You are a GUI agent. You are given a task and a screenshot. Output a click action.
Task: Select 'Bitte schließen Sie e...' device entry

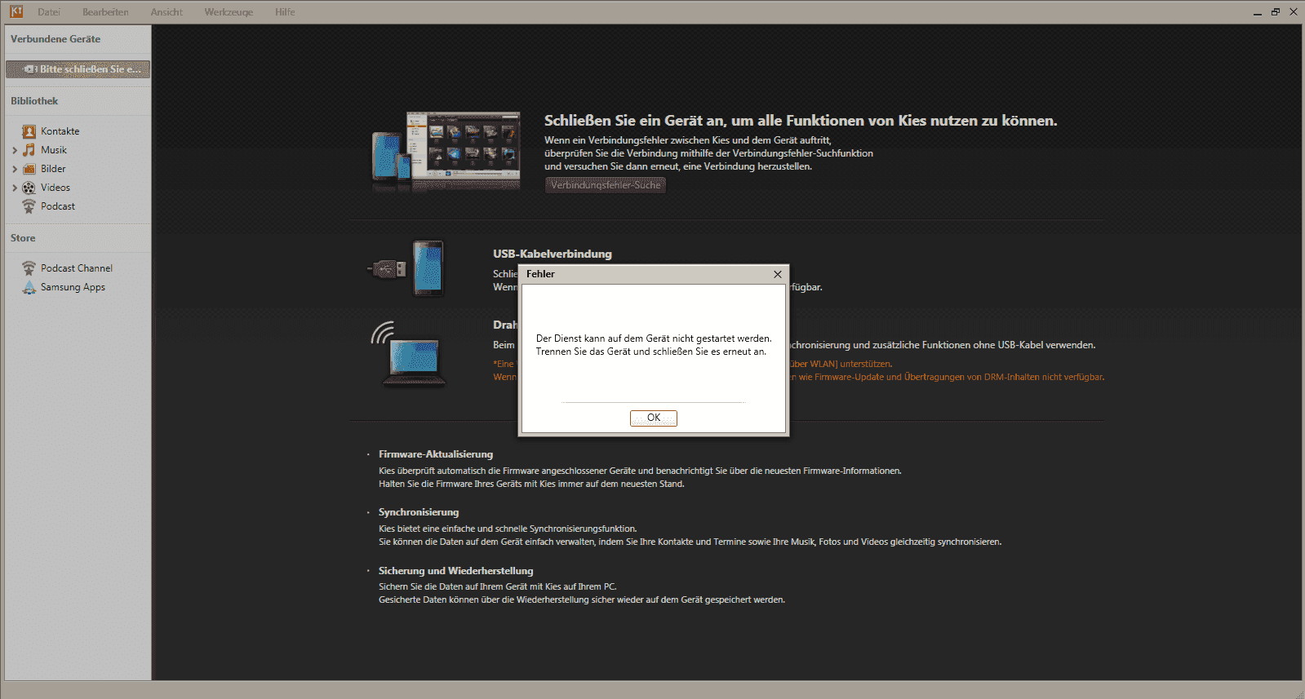(78, 69)
